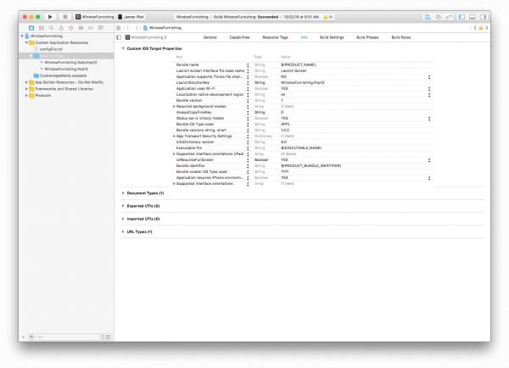Switch to the Assistant editor

(x=439, y=17)
